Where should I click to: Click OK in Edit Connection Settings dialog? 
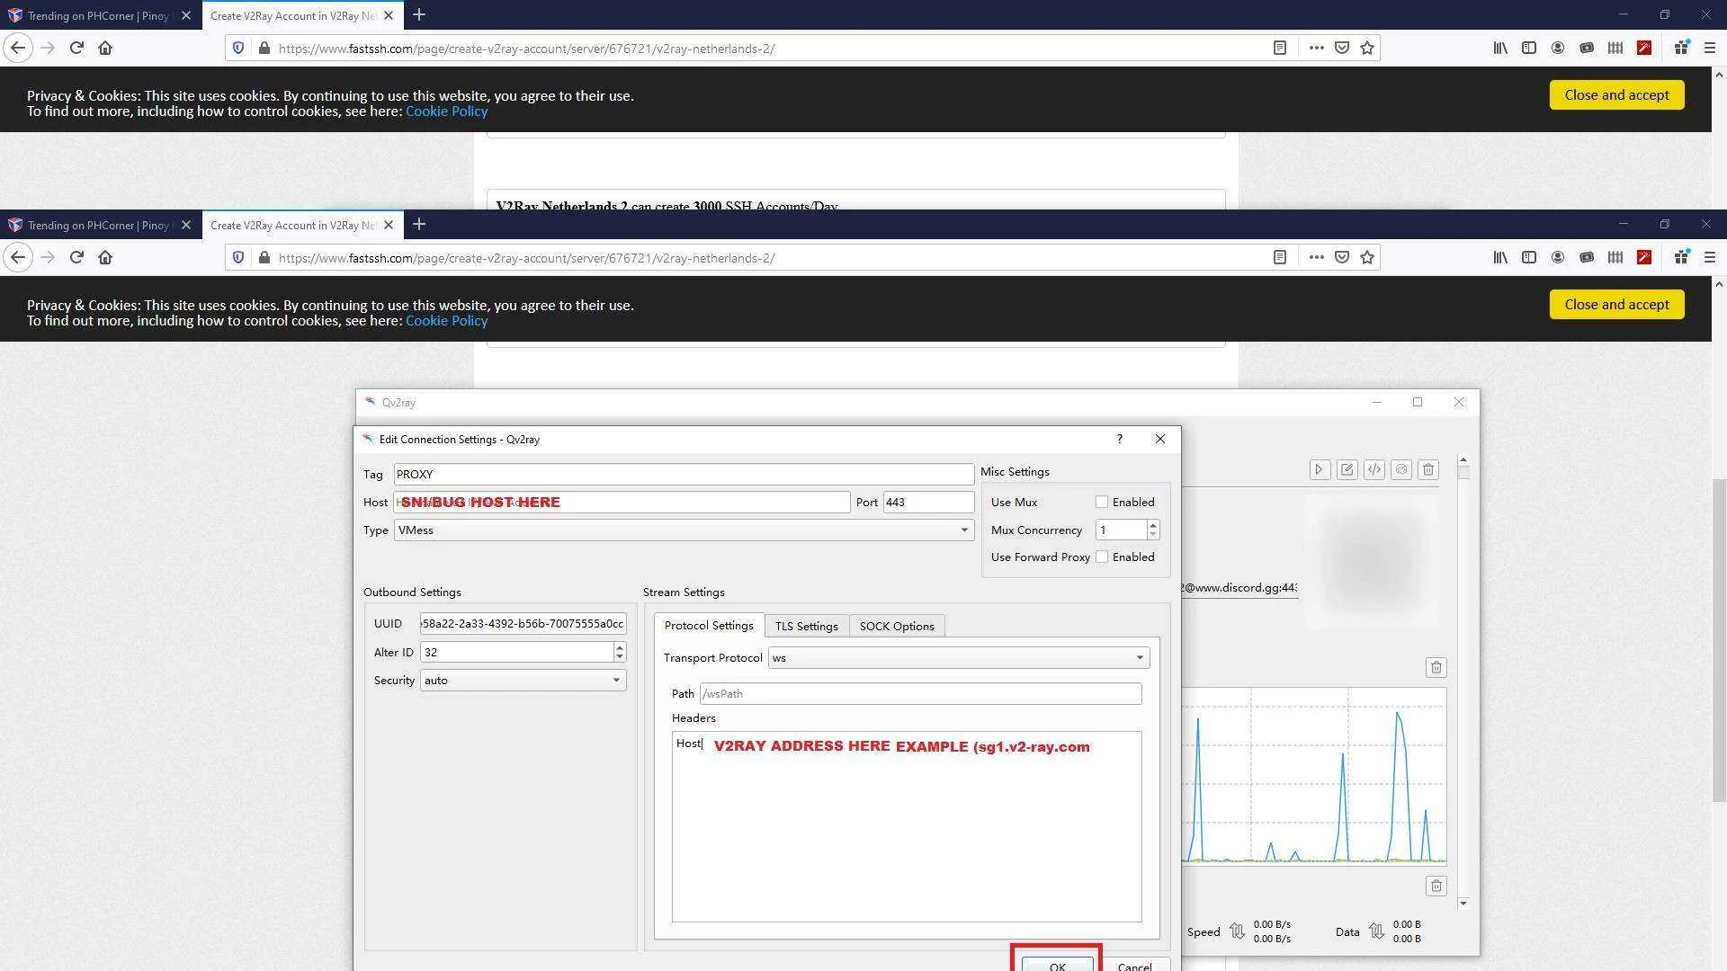click(1057, 965)
